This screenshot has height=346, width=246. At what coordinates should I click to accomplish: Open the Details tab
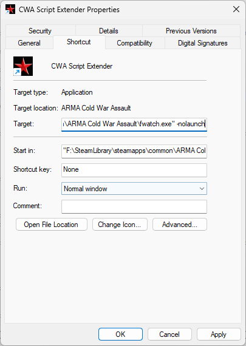(109, 31)
